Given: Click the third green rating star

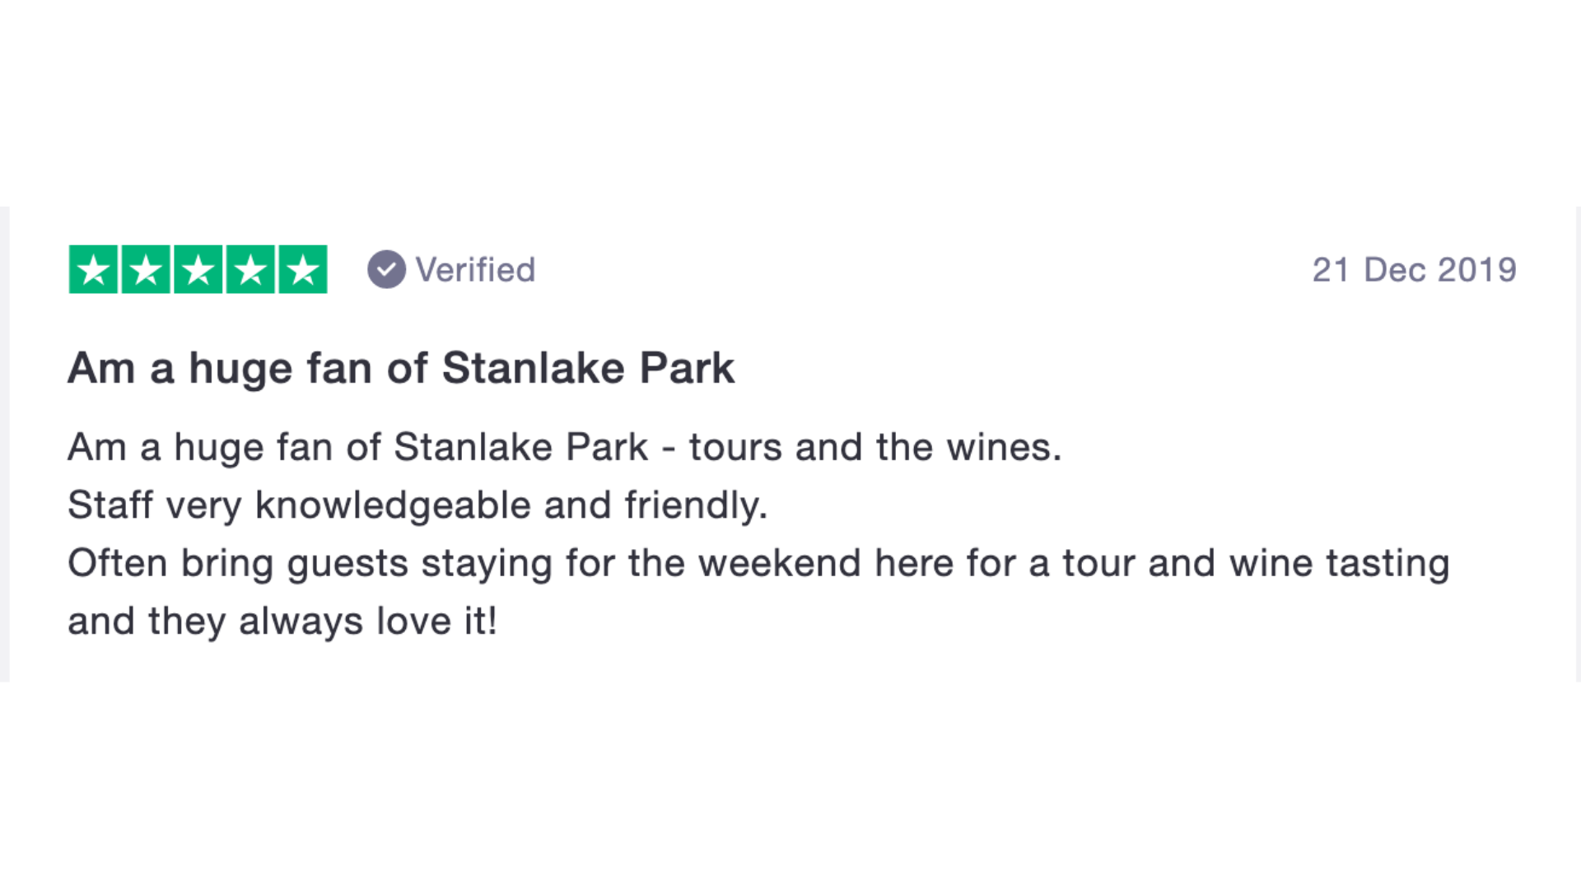Looking at the screenshot, I should coord(198,269).
